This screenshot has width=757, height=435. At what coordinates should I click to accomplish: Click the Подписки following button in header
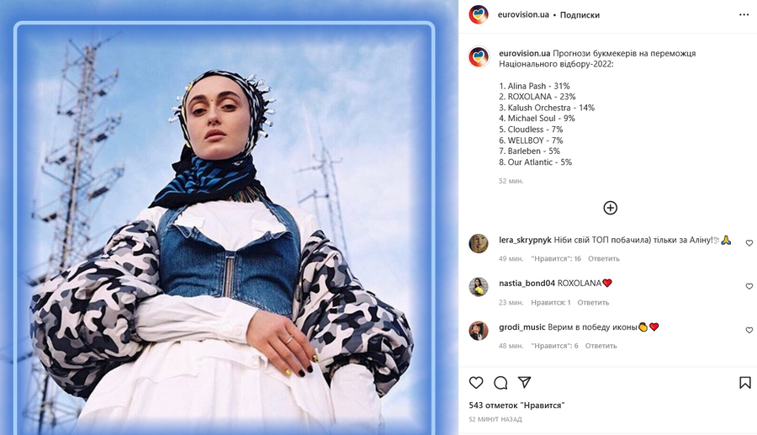580,15
